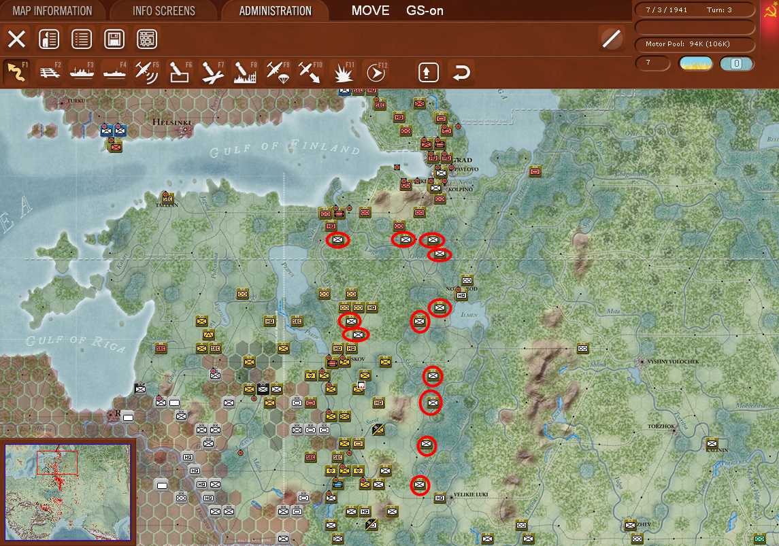Select the unit counter at Rzhev
The width and height of the screenshot is (779, 546).
point(630,525)
